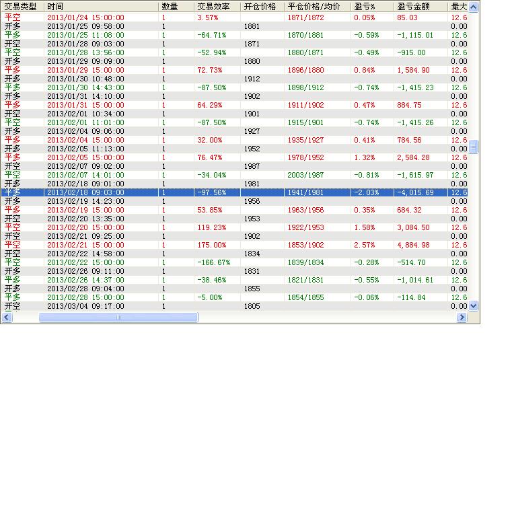Click close price cell 2003/1987

coord(305,175)
